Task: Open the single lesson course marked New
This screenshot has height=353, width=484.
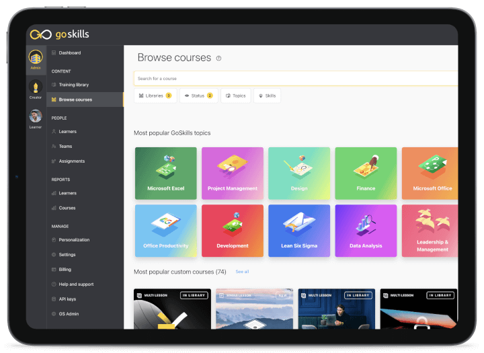Action: (254, 309)
